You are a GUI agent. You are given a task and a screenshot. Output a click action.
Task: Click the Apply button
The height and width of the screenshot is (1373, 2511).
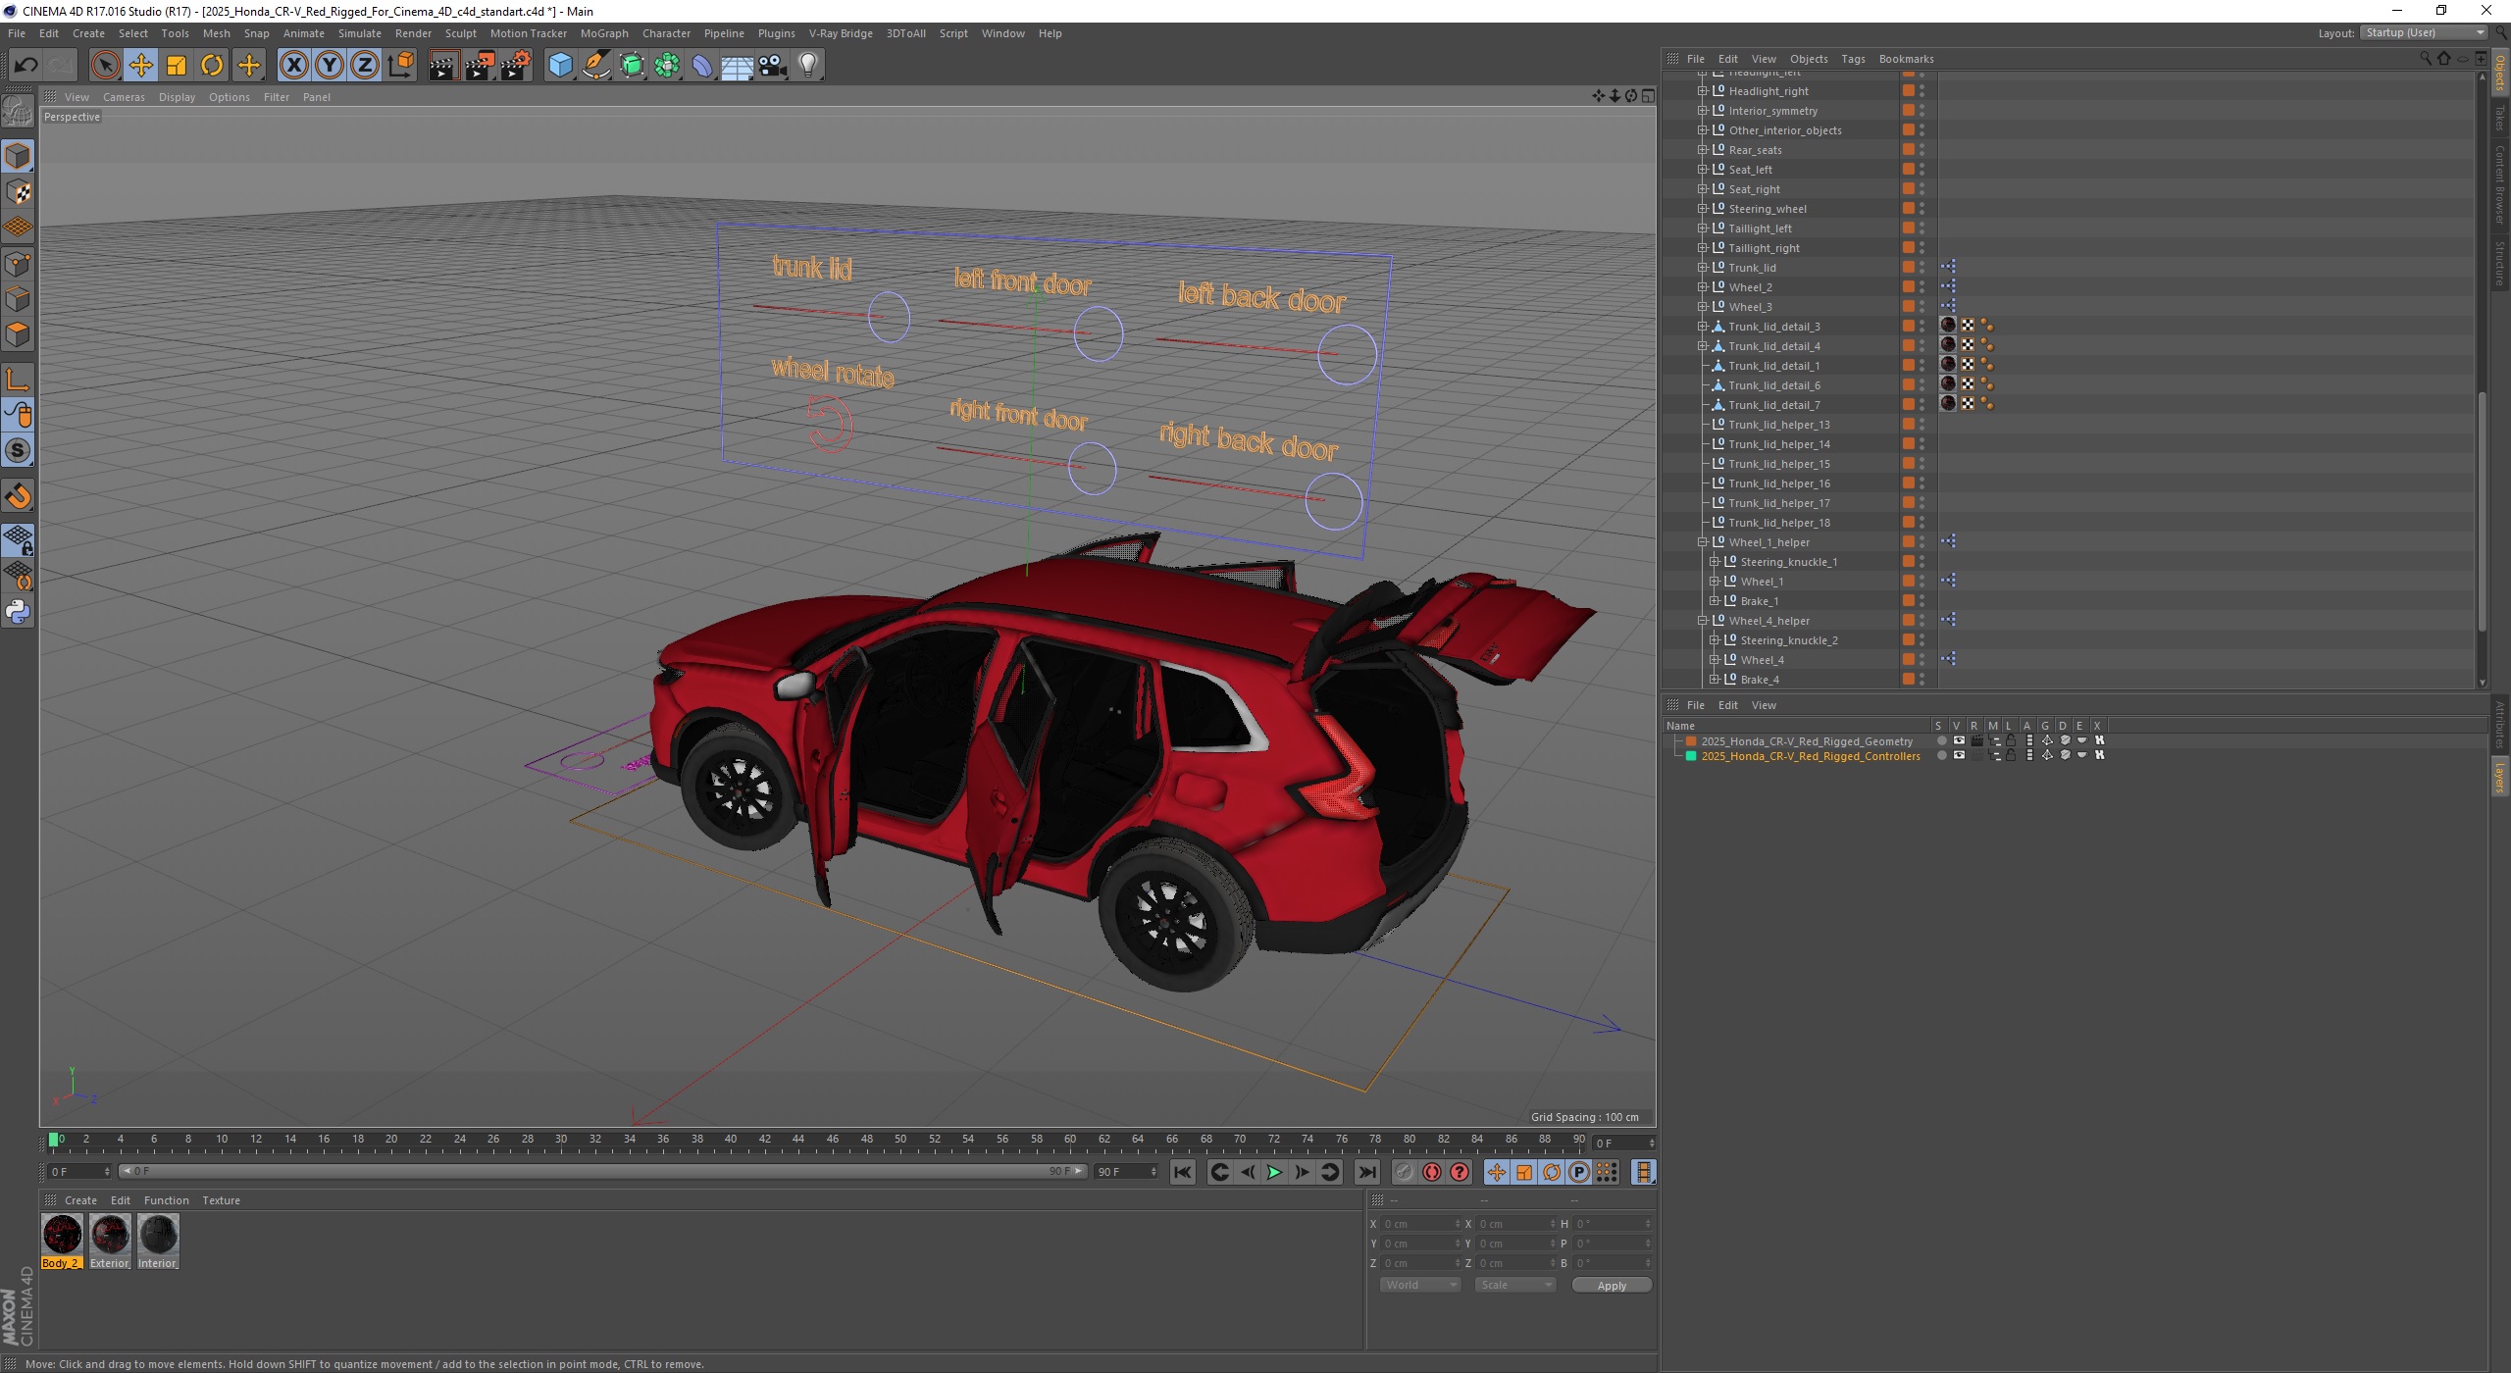[x=1612, y=1286]
